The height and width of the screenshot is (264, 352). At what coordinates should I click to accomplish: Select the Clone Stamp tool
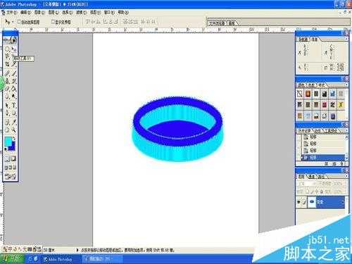pyautogui.click(x=7, y=81)
